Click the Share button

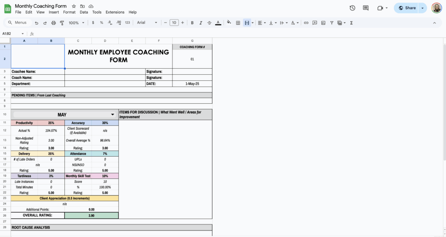(407, 8)
